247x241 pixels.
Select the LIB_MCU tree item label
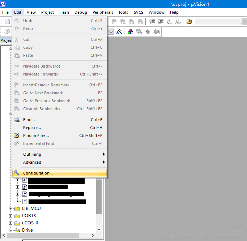tap(31, 208)
